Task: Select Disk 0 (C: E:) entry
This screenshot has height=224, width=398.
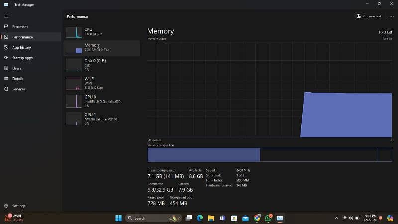Action: 101,64
